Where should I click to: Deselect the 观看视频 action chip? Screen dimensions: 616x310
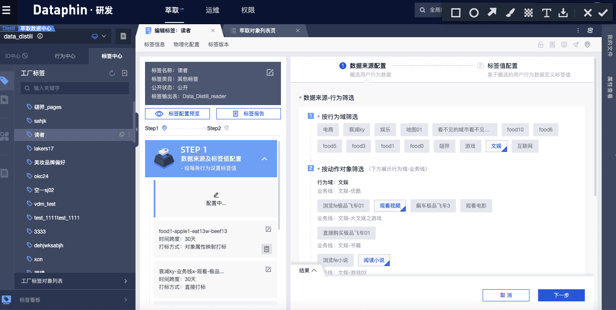tap(390, 205)
